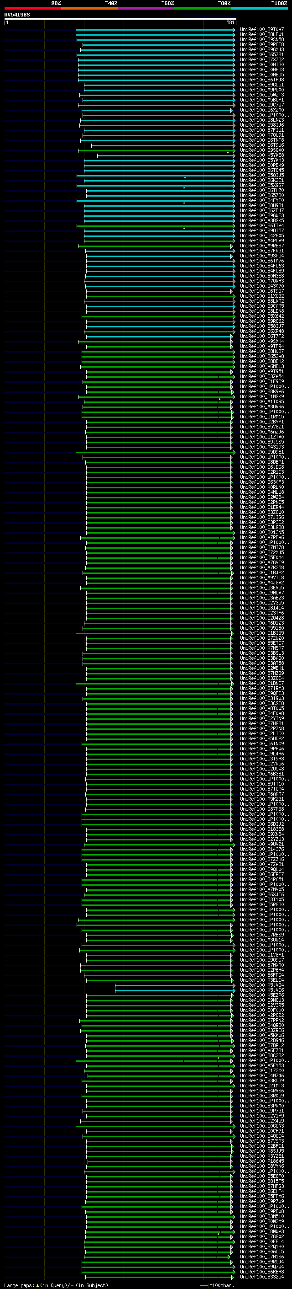Screen dimensions: 292x1289
Task: Select the UniRef100_B6THJ8 label
Action: click(x=261, y=80)
